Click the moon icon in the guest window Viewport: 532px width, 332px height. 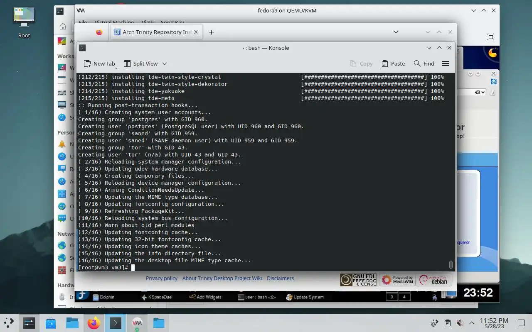(493, 53)
